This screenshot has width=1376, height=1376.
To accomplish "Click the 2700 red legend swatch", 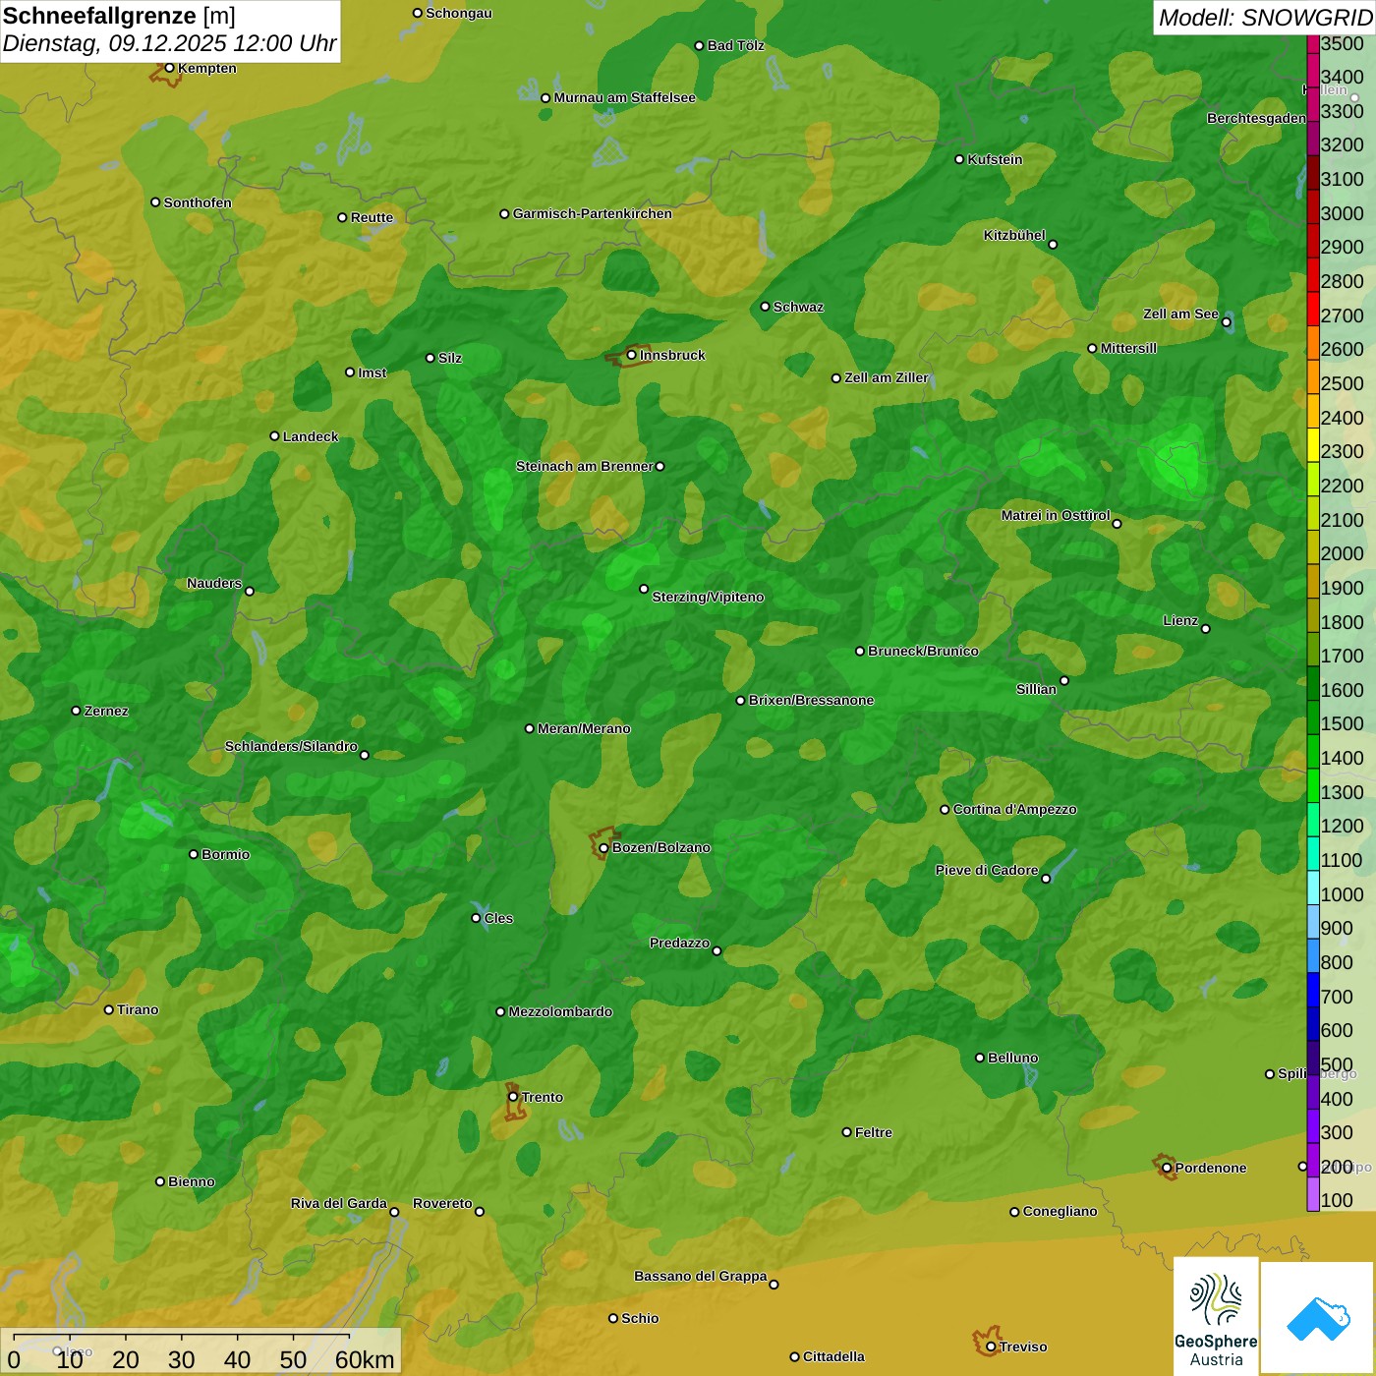I will pyautogui.click(x=1313, y=309).
